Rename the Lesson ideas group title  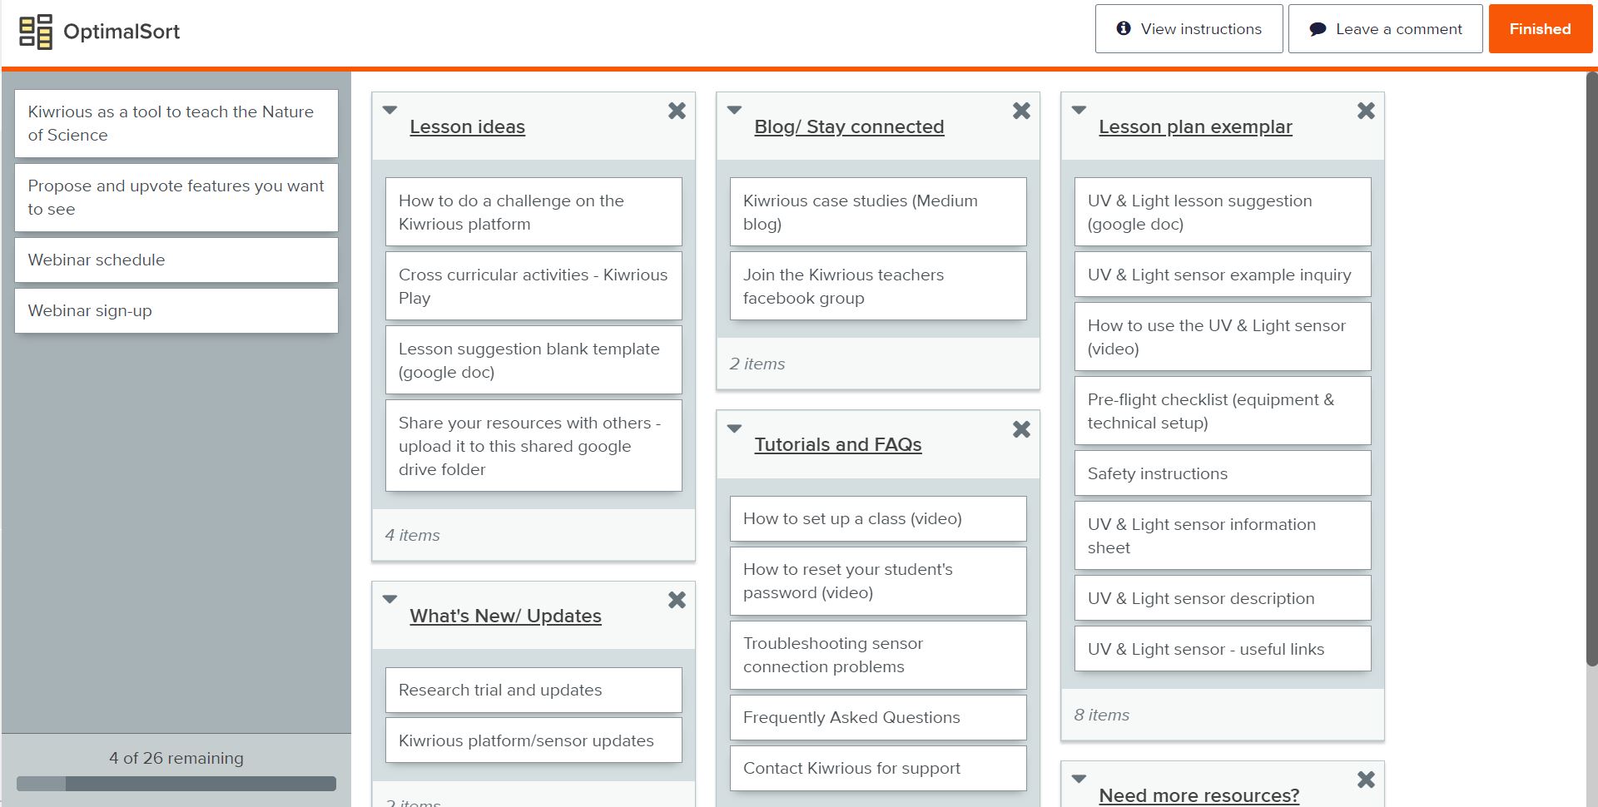[467, 126]
